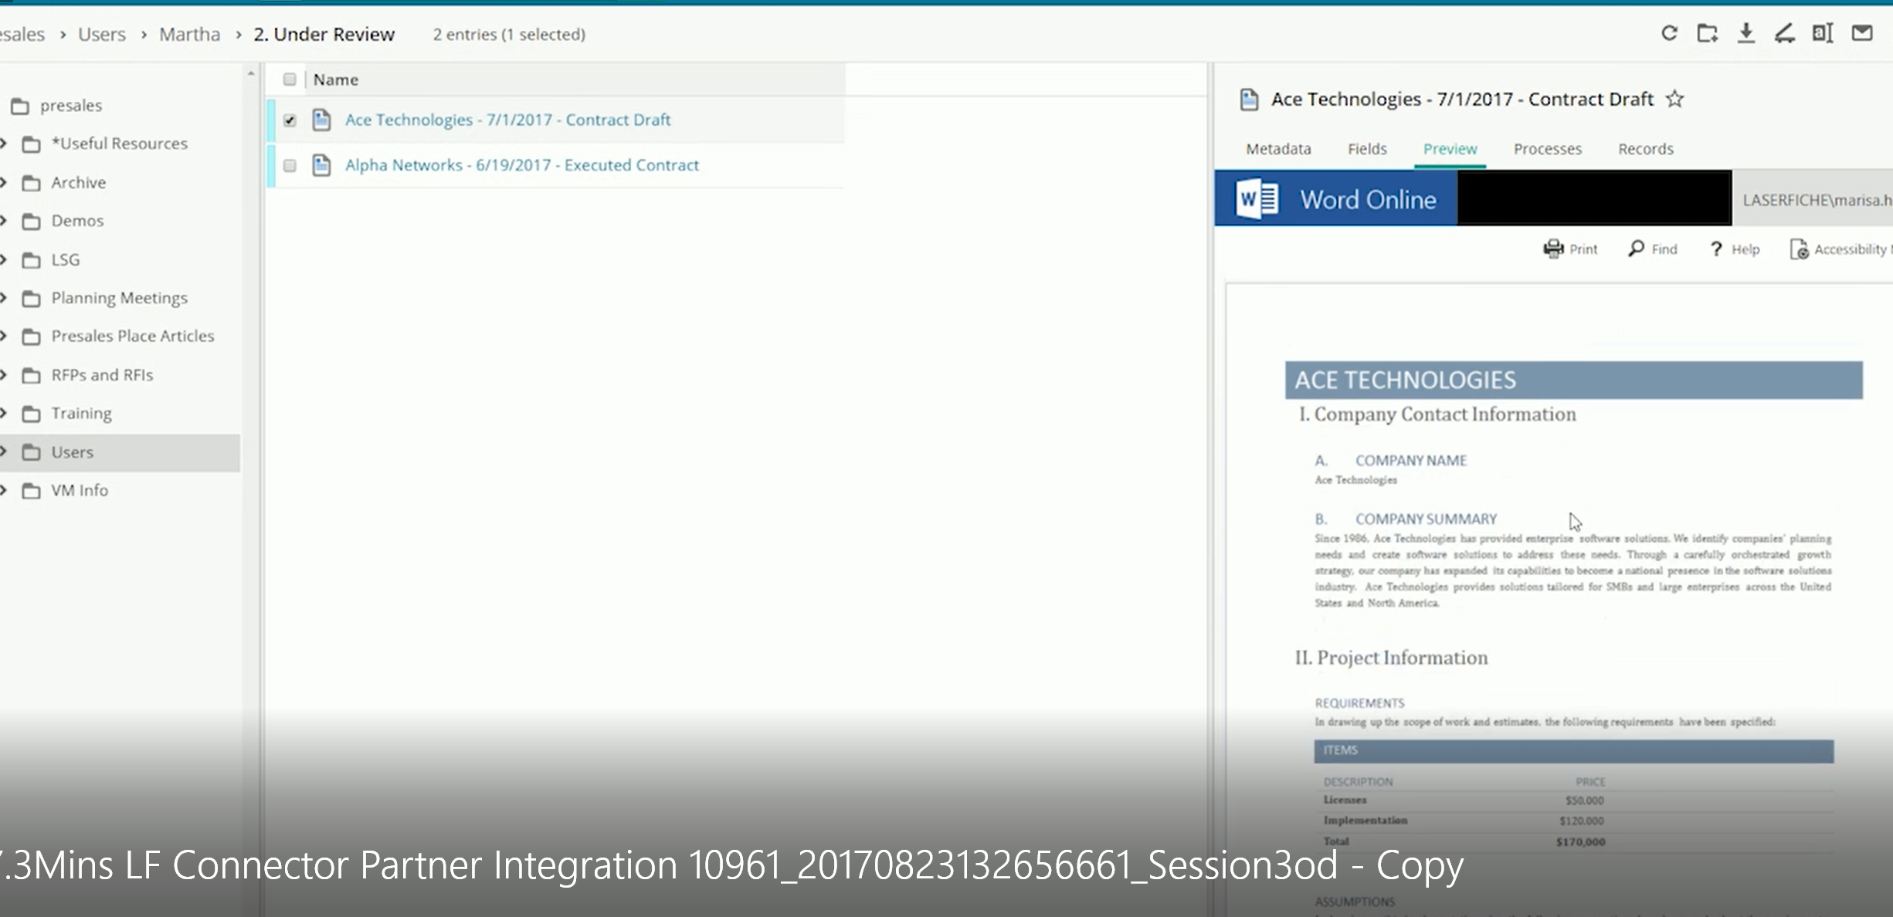The image size is (1893, 917).
Task: Open the Records tab
Action: point(1645,148)
